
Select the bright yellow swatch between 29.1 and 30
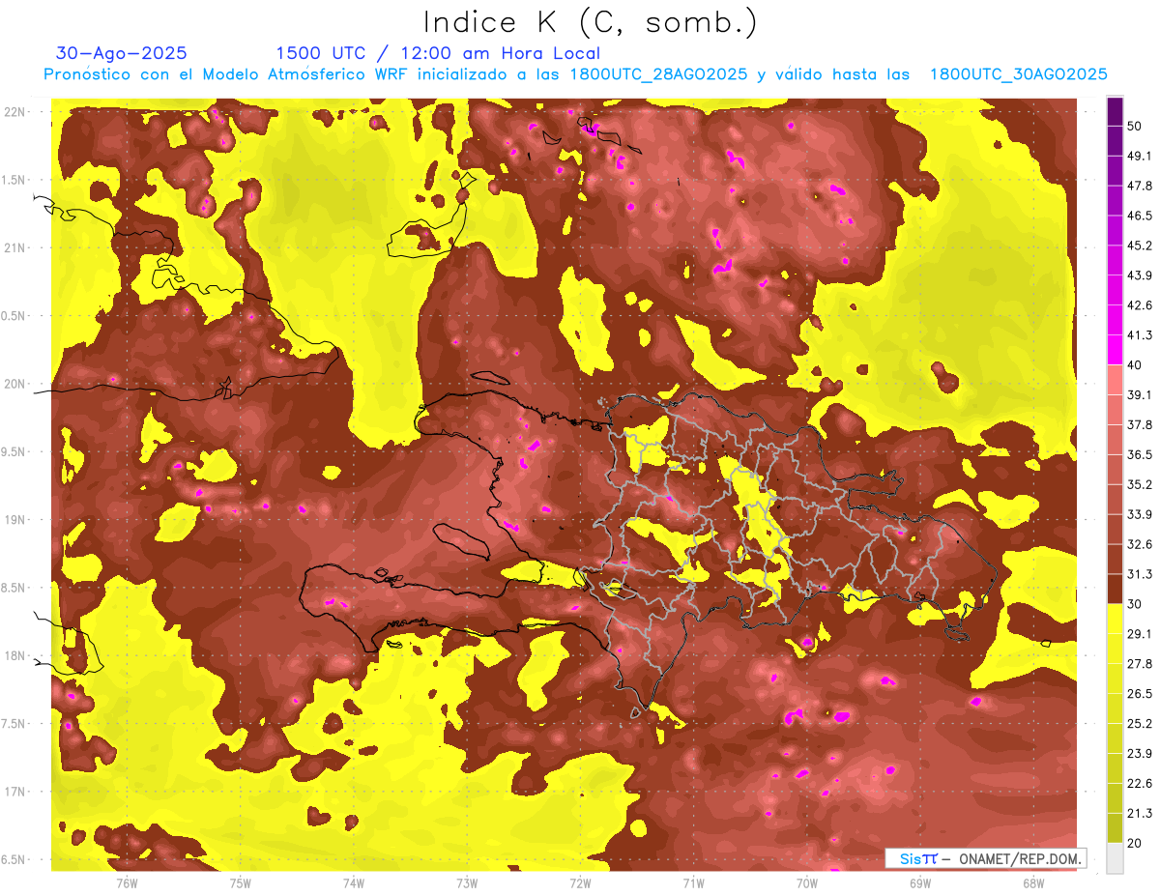coord(1115,619)
